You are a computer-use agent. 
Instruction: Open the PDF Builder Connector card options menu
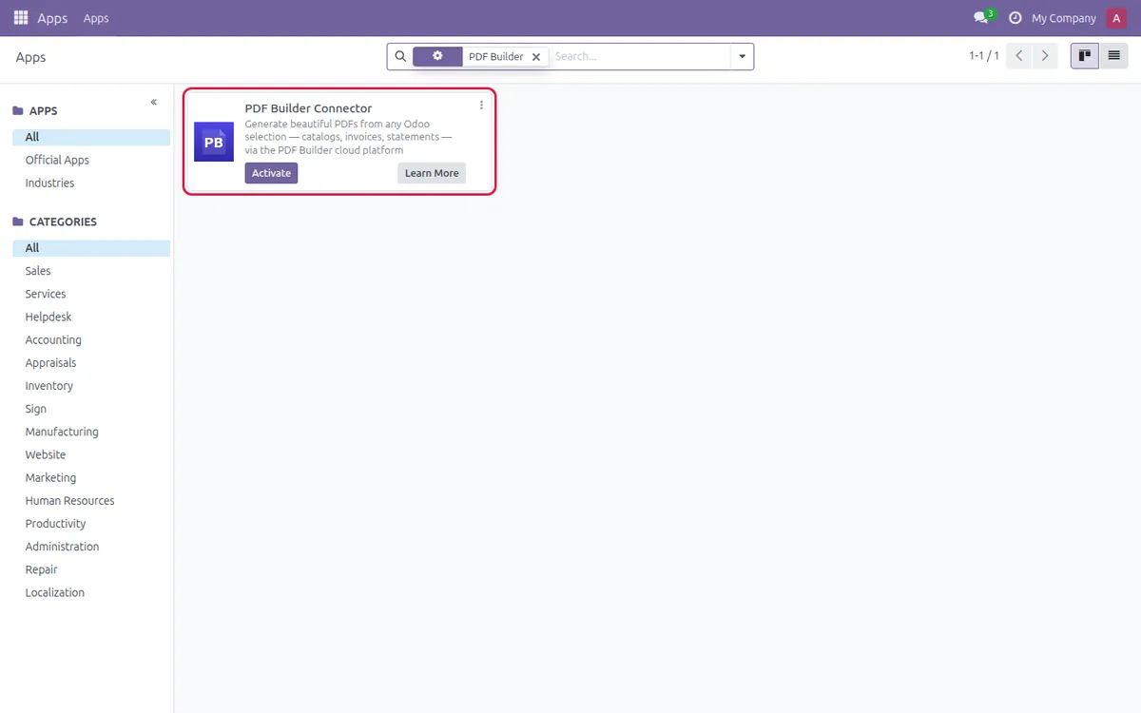click(x=481, y=106)
